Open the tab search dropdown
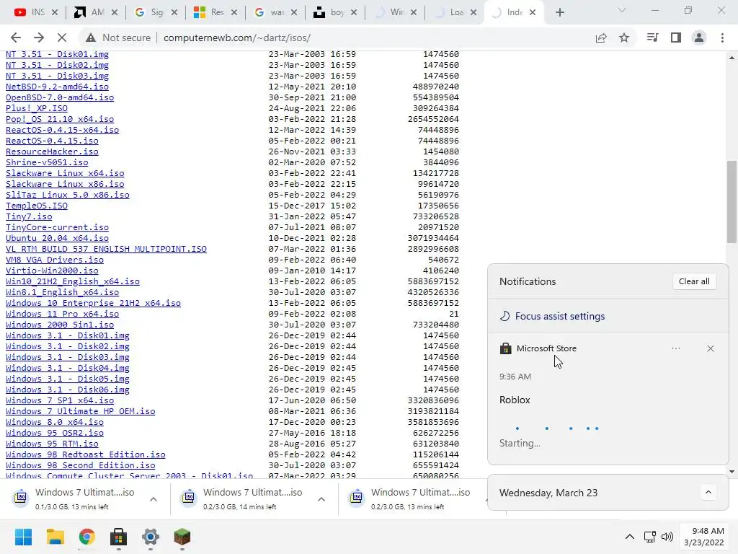Viewport: 738px width, 554px height. coord(622,10)
